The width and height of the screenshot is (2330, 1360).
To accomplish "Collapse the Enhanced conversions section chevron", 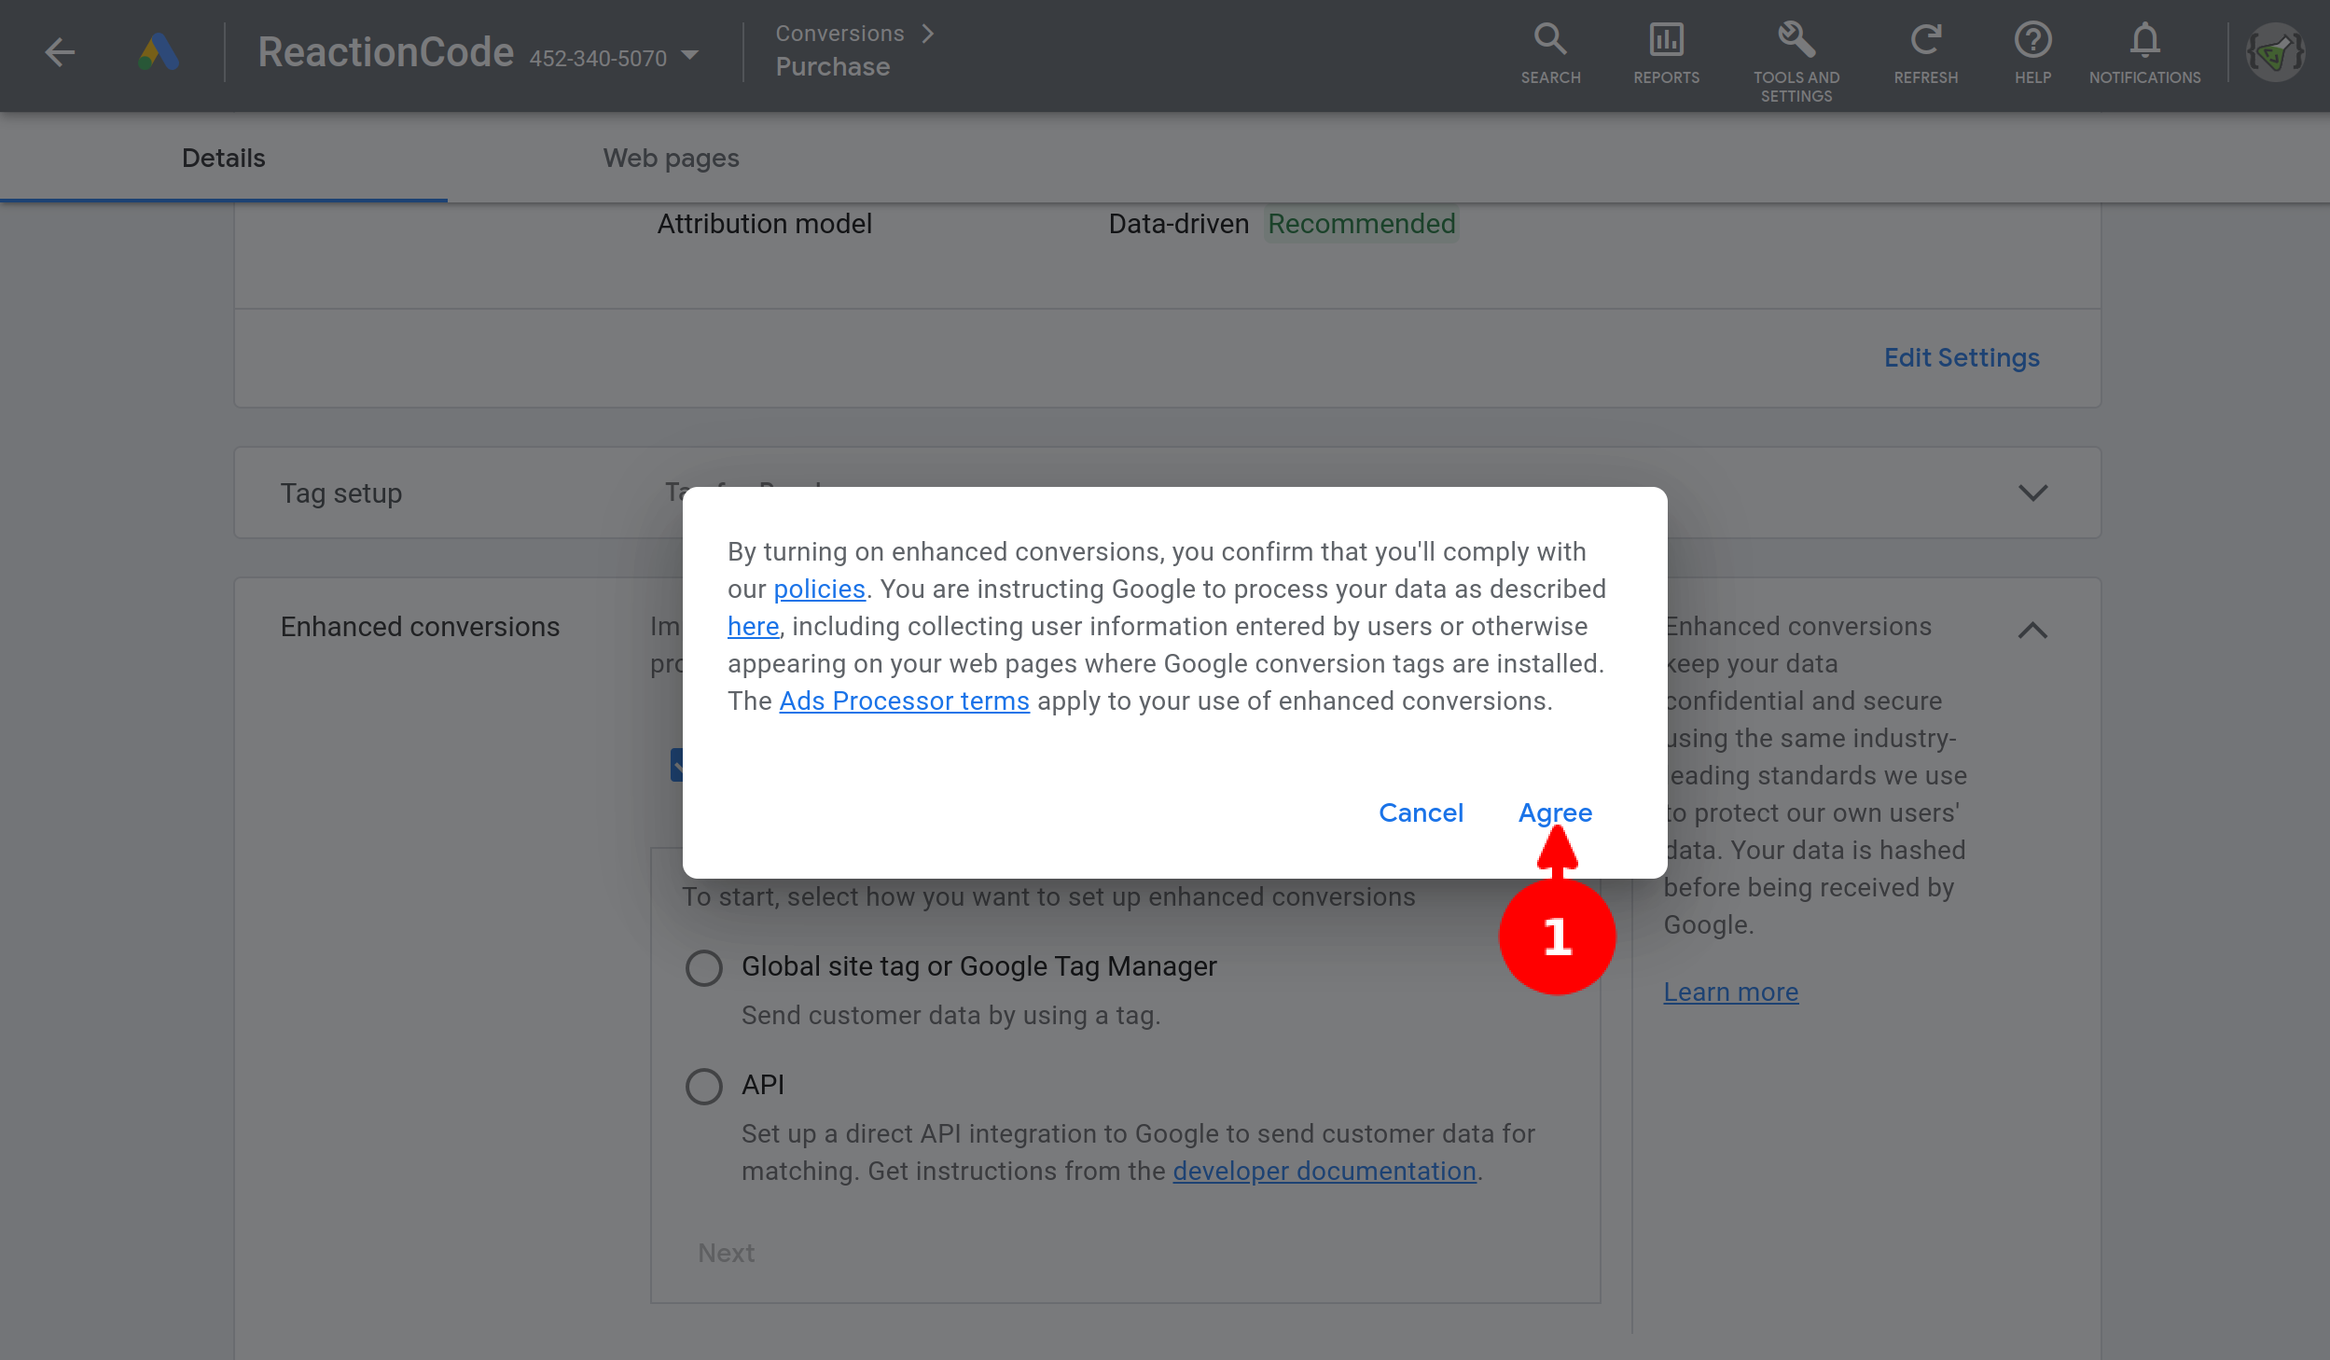I will [2032, 631].
